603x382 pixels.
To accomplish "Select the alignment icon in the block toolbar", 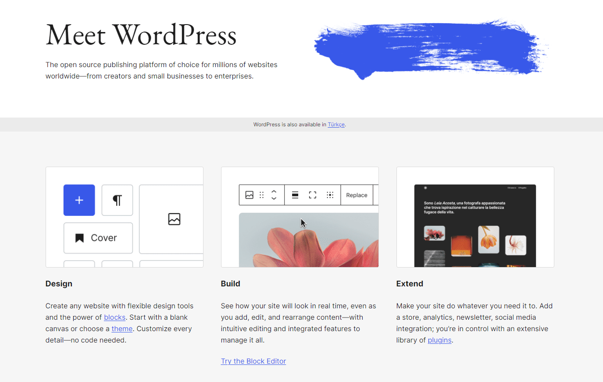I will (295, 195).
